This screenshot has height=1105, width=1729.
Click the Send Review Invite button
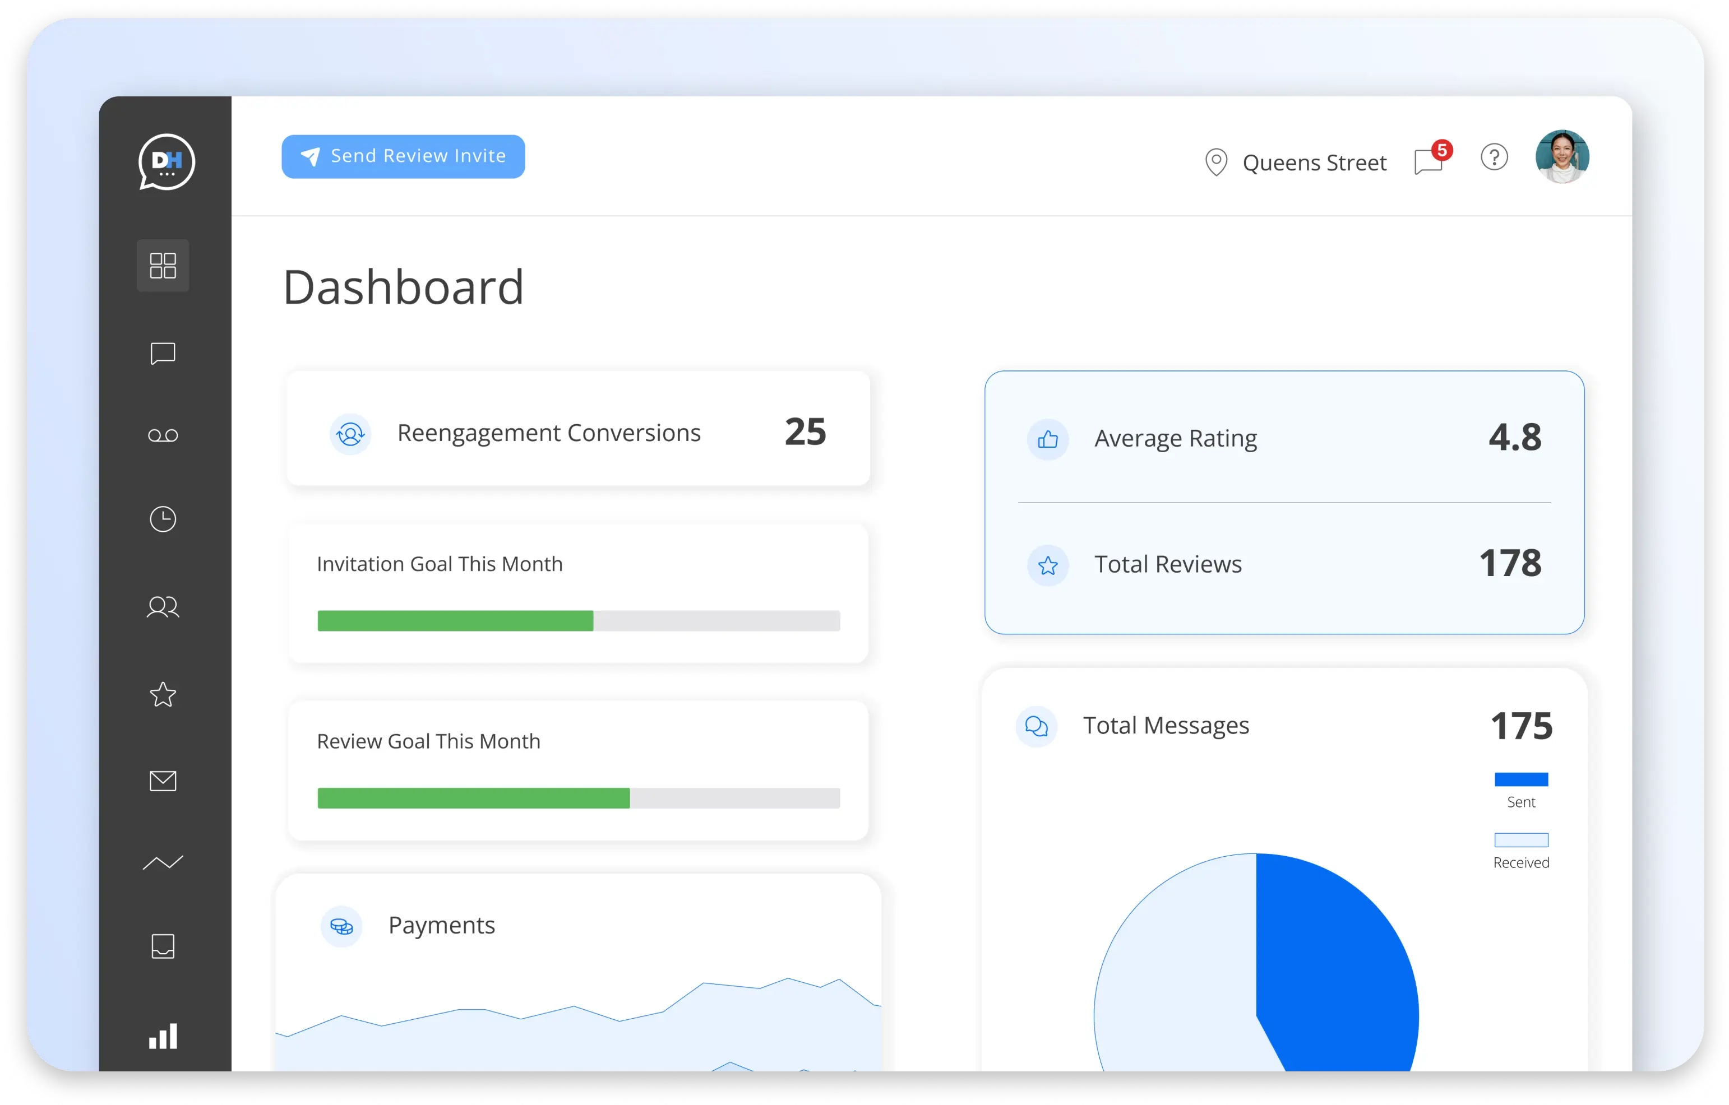[x=401, y=156]
